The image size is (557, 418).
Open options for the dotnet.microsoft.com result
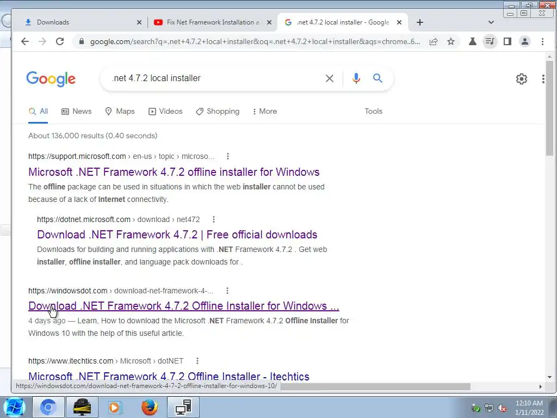(213, 219)
